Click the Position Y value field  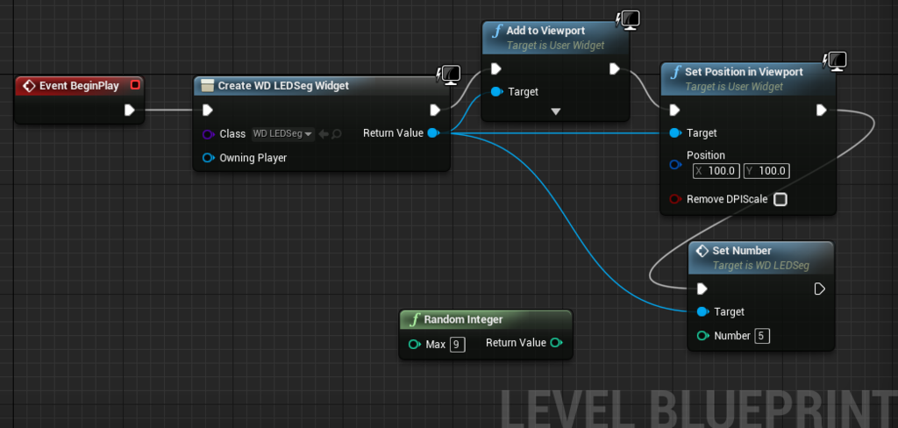[x=766, y=171]
